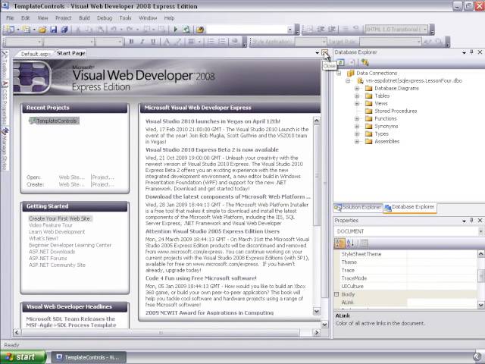The width and height of the screenshot is (485, 364).
Task: Click the Save All toolbar icon
Action: [x=64, y=30]
